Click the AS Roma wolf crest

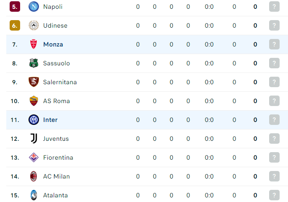(34, 101)
